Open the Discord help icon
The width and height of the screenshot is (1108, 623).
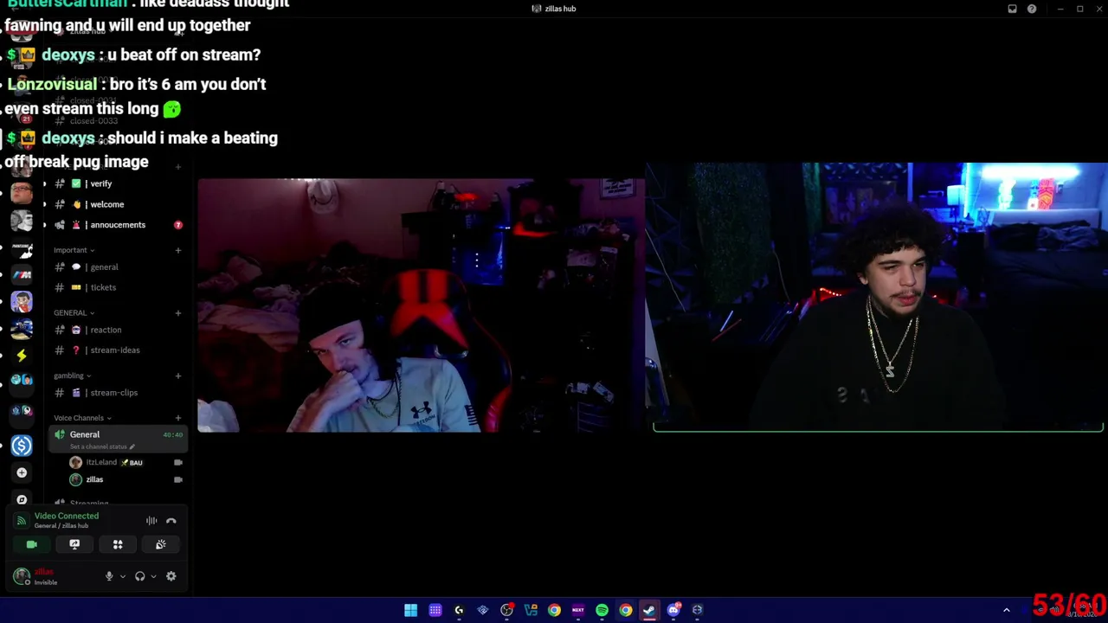(x=1032, y=9)
